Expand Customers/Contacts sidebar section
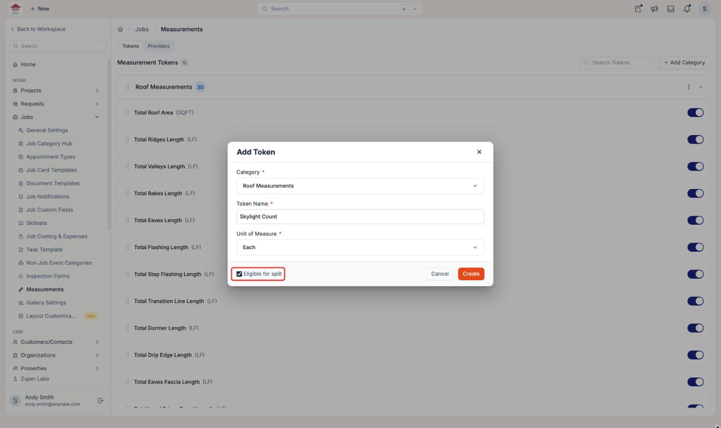This screenshot has width=721, height=428. pos(97,342)
